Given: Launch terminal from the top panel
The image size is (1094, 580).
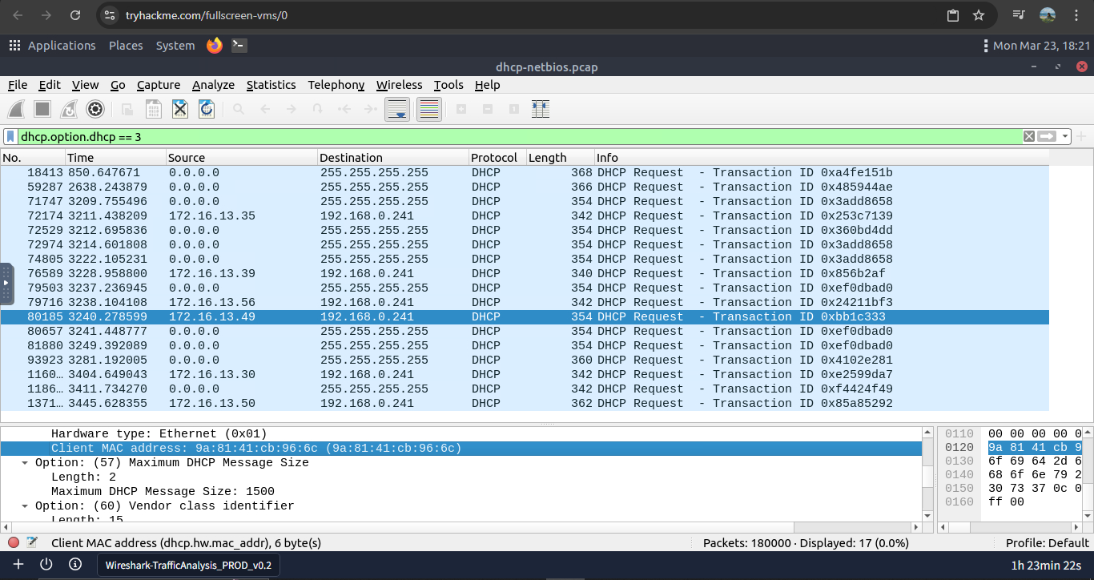Looking at the screenshot, I should coord(239,46).
